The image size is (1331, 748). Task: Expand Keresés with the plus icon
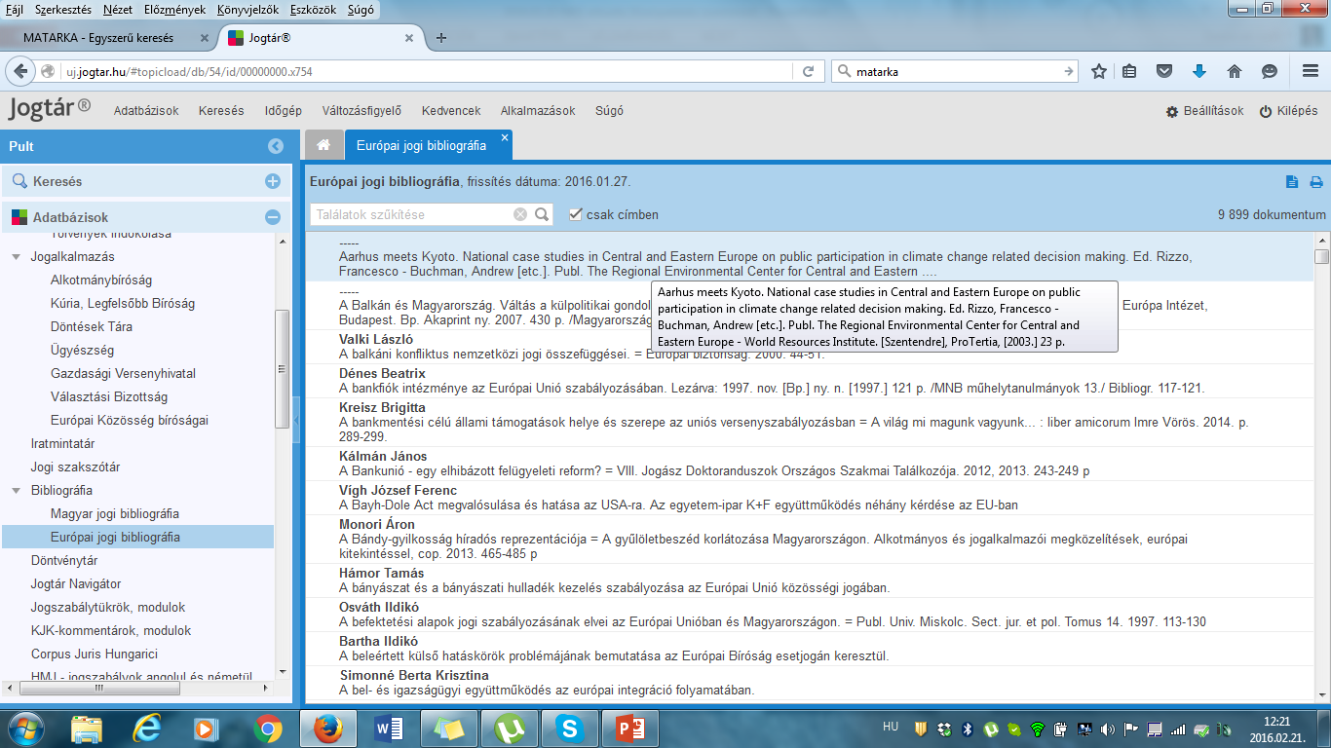point(273,181)
